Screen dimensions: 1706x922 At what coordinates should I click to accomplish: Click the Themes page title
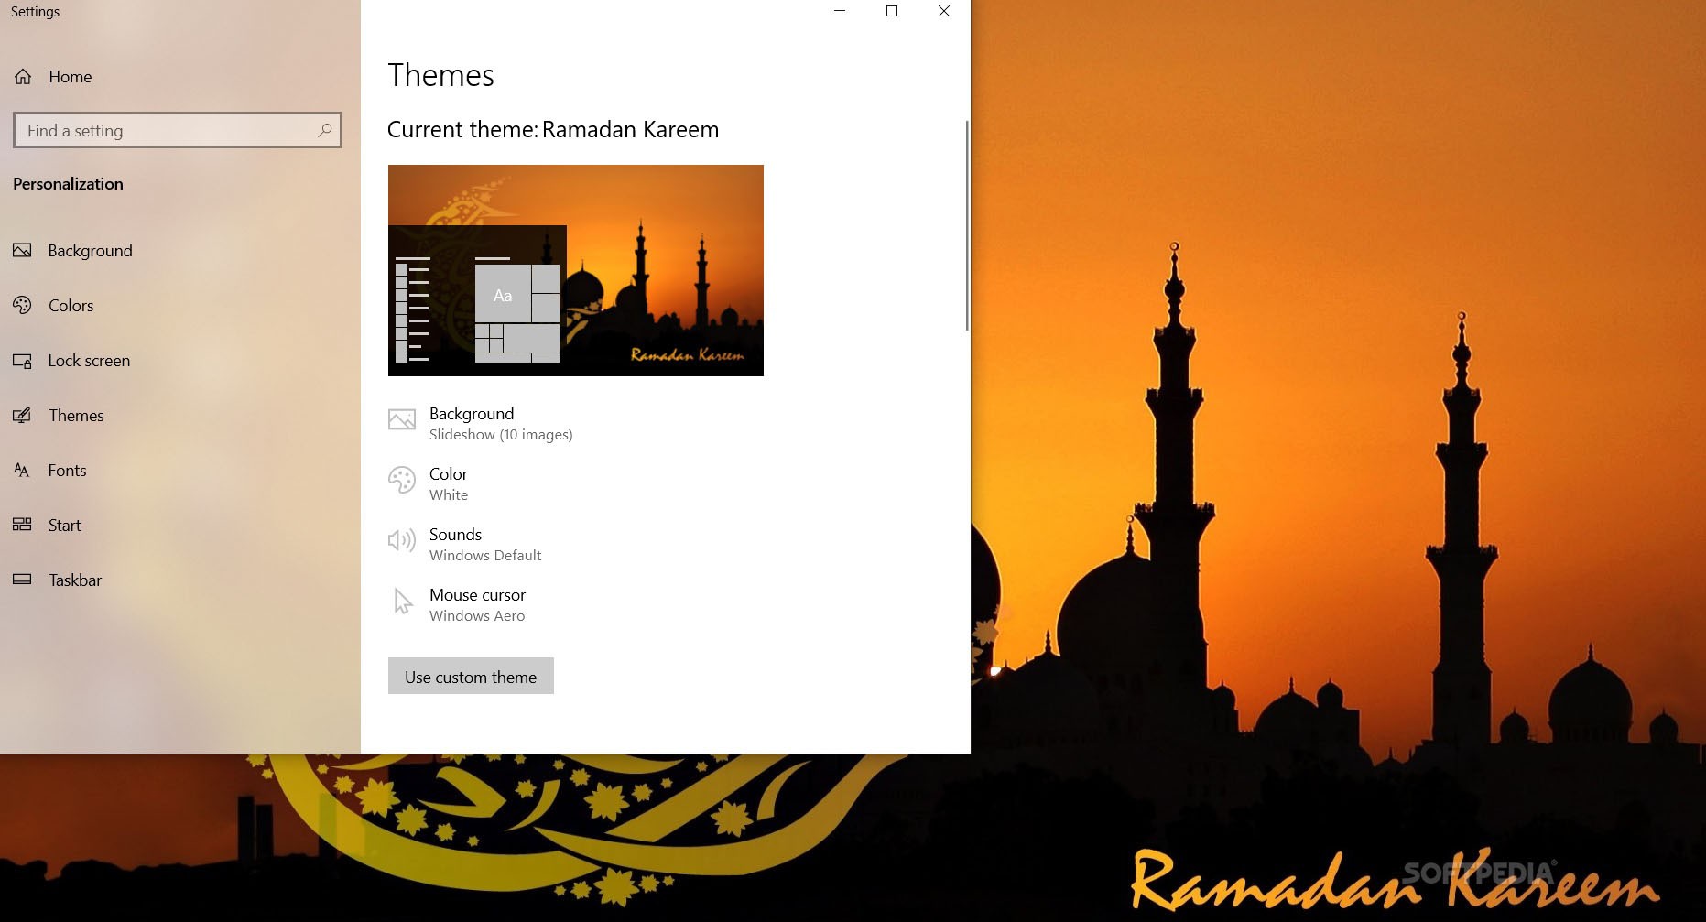pos(440,75)
